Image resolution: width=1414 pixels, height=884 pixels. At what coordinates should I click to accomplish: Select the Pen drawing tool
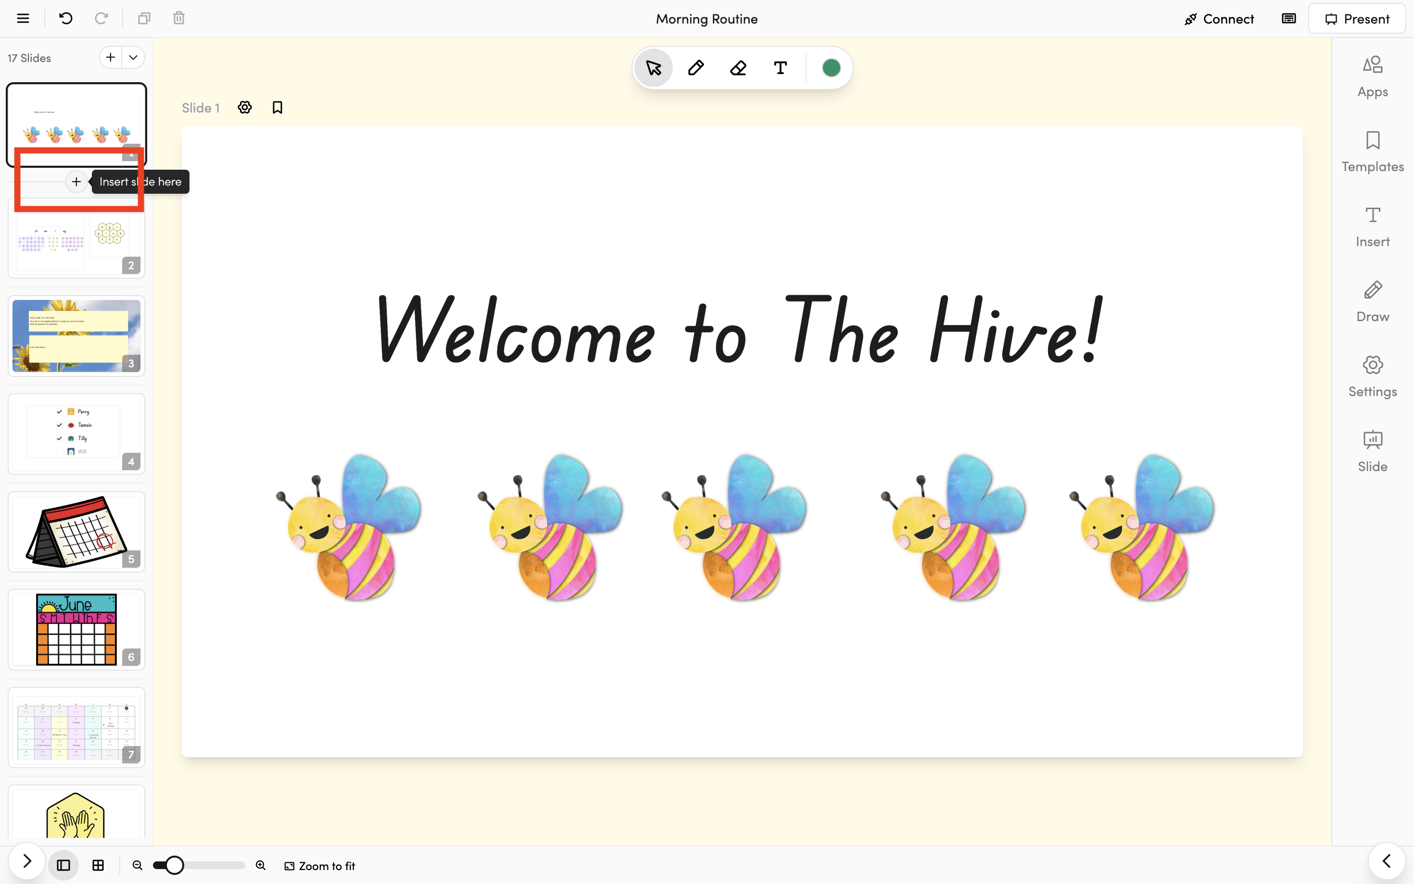[695, 68]
